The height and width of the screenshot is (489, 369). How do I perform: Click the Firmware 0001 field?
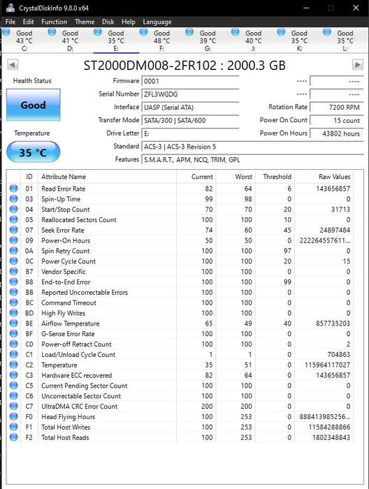point(190,81)
